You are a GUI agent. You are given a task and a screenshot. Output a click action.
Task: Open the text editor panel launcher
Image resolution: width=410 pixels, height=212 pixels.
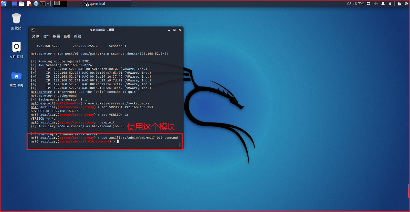click(29, 4)
